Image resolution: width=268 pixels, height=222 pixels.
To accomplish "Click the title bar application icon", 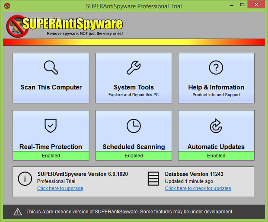I will [x=7, y=6].
